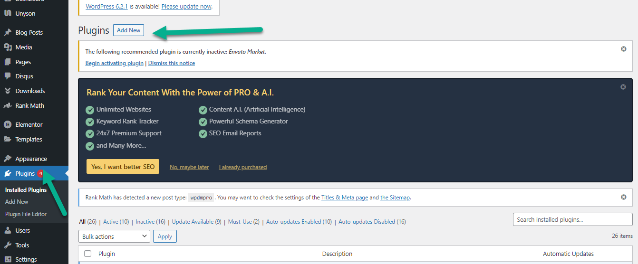This screenshot has width=638, height=264.
Task: Click the Downloads sidebar icon
Action: click(x=8, y=91)
